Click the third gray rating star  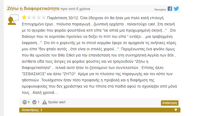click(x=34, y=17)
